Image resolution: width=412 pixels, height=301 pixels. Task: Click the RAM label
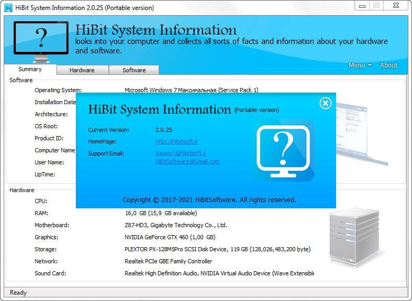41,213
